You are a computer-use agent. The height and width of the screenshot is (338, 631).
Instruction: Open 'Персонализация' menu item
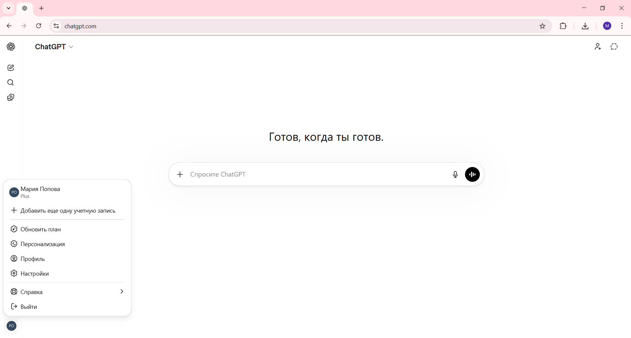[67, 244]
